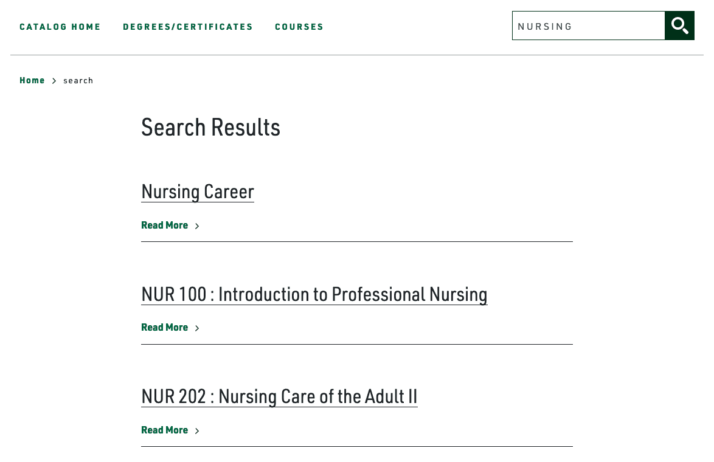Image resolution: width=714 pixels, height=462 pixels.
Task: Open NUR 100 Introduction to Professional Nursing
Action: pyautogui.click(x=314, y=294)
